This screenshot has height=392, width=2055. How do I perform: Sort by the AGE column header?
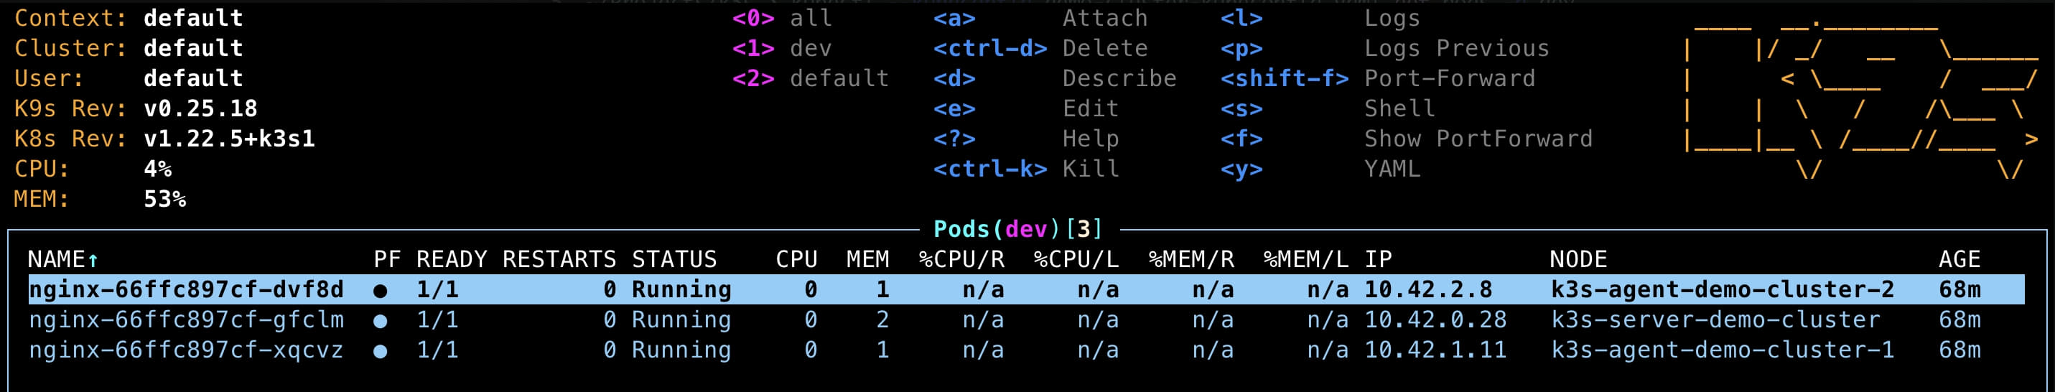(1960, 259)
